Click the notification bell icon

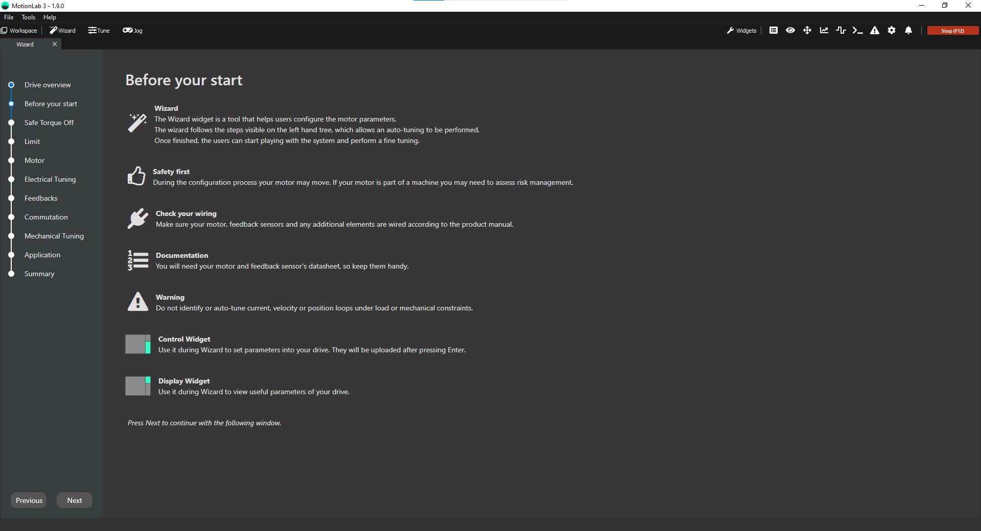(x=908, y=31)
